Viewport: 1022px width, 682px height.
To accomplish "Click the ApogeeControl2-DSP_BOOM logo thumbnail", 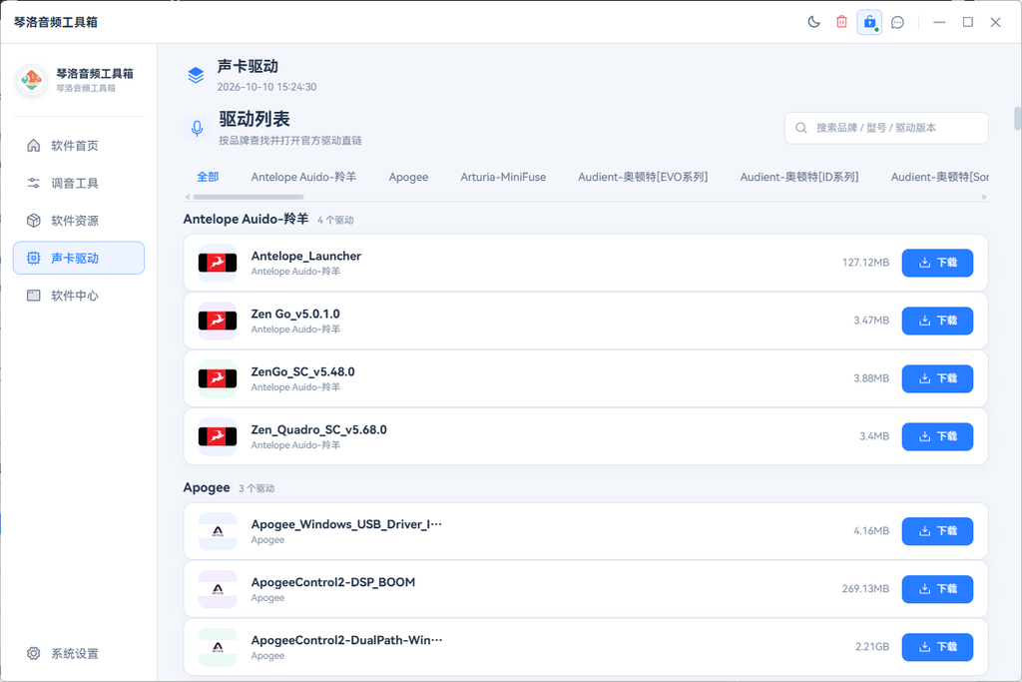I will point(217,589).
